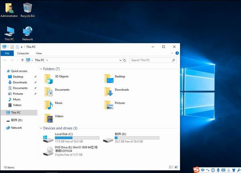Toggle punctuation mode on Sogou bar
The image size is (241, 173).
pos(208,170)
